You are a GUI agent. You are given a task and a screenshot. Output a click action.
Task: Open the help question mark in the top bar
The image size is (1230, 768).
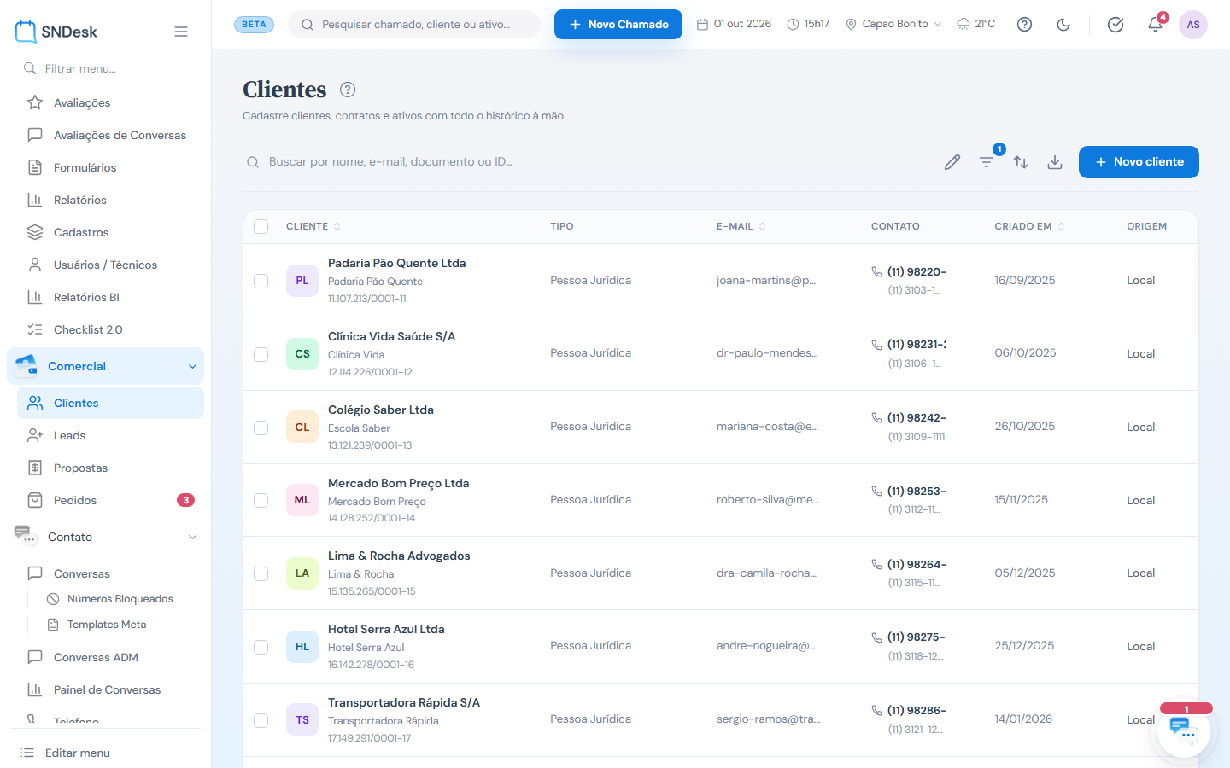tap(1024, 25)
